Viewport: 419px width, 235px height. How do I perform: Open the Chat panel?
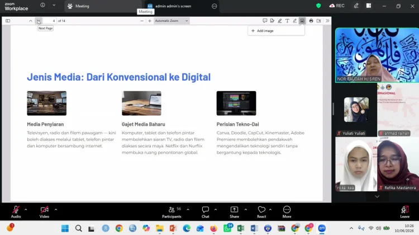[x=205, y=212]
